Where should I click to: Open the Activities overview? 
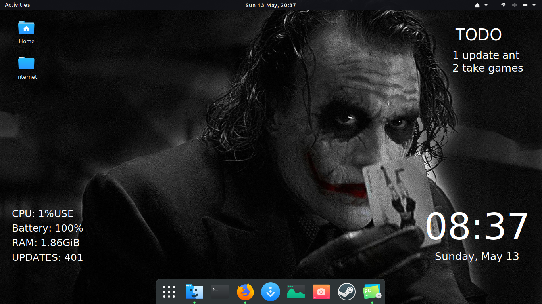[17, 5]
